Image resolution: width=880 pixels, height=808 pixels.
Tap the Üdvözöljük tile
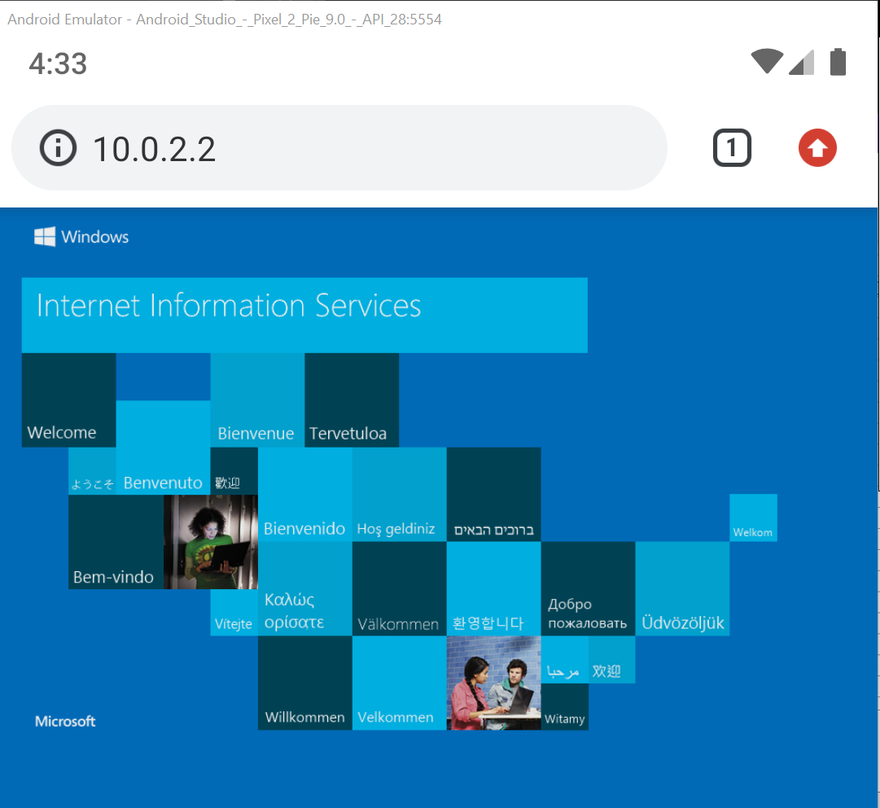pyautogui.click(x=682, y=588)
